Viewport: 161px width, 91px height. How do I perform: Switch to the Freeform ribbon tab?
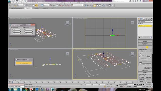click(x=28, y=8)
